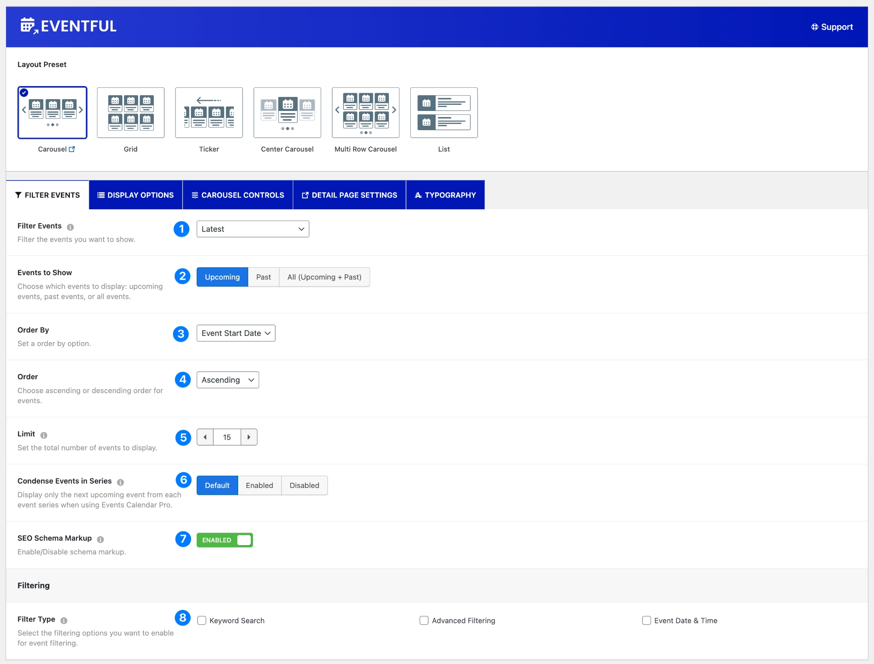Check the Keyword Search checkbox
Image resolution: width=874 pixels, height=664 pixels.
pos(201,620)
